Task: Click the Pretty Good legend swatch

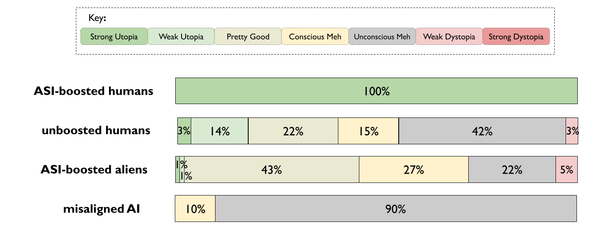Action: (248, 36)
